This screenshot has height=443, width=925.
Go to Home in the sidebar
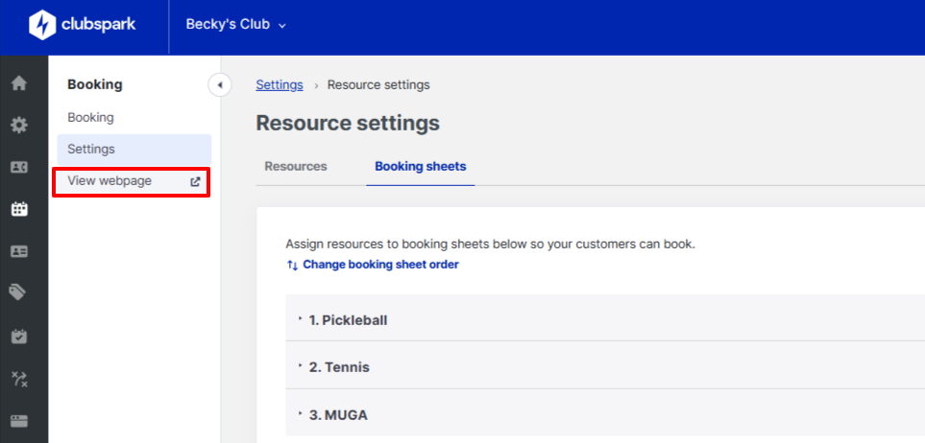(19, 83)
